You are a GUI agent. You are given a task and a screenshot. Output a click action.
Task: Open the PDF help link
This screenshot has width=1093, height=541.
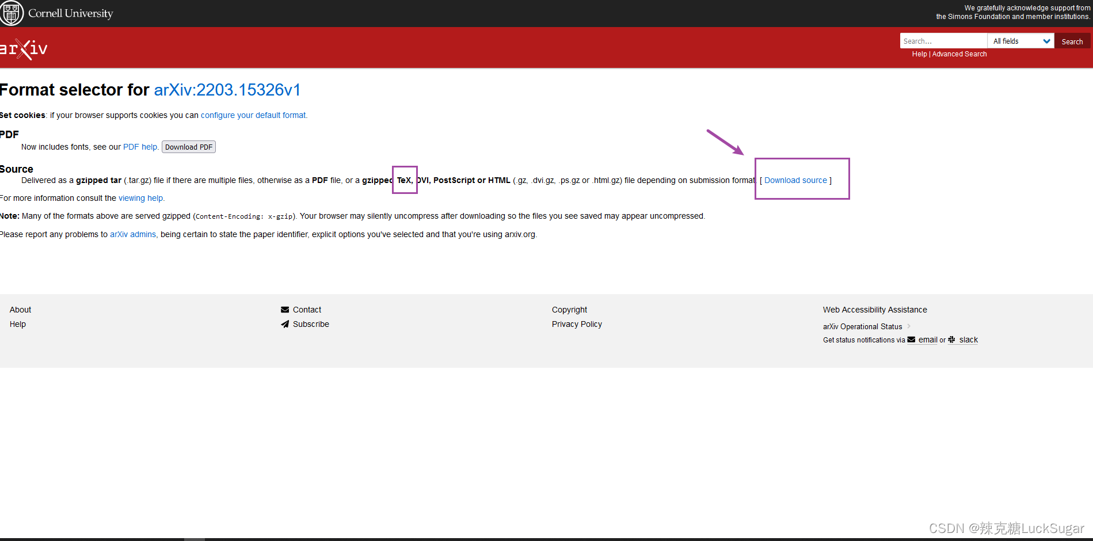tap(140, 147)
